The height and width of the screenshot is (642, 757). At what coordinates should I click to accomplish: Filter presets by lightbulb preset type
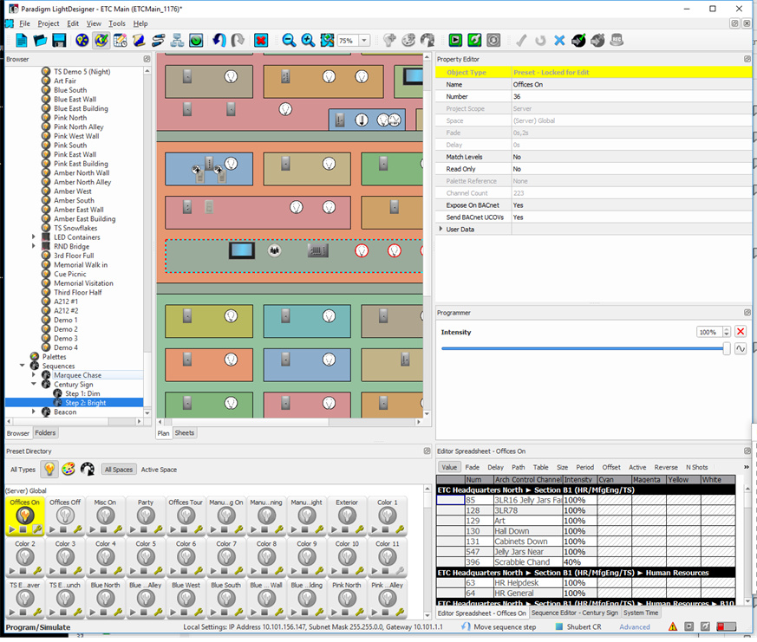[x=49, y=469]
